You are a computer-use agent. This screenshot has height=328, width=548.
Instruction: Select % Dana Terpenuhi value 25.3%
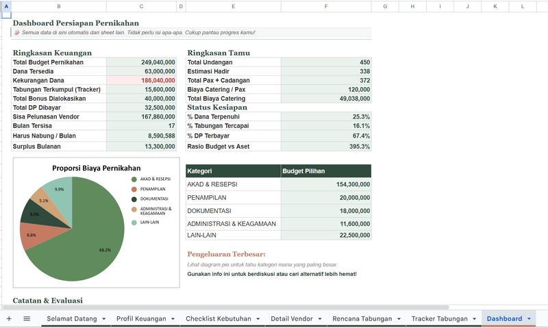[326, 116]
